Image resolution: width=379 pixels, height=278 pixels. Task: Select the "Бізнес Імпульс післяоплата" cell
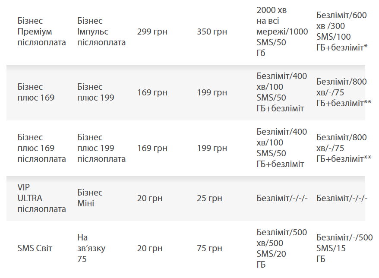[101, 32]
